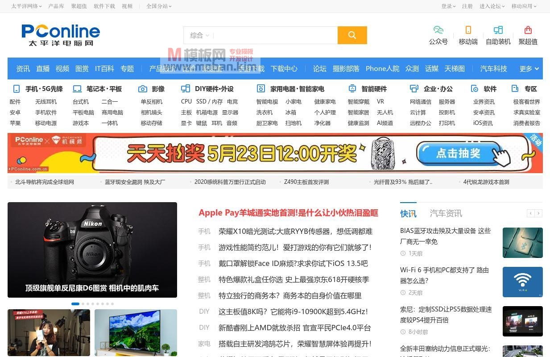
Task: Expand the 太平洋网络 dropdown
Action: 26,6
